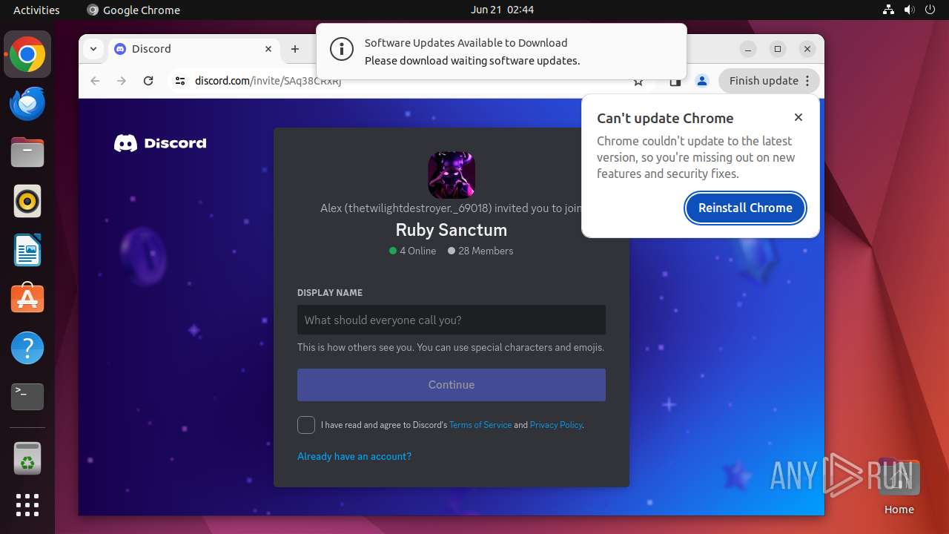Open the side panel icon in toolbar

675,81
